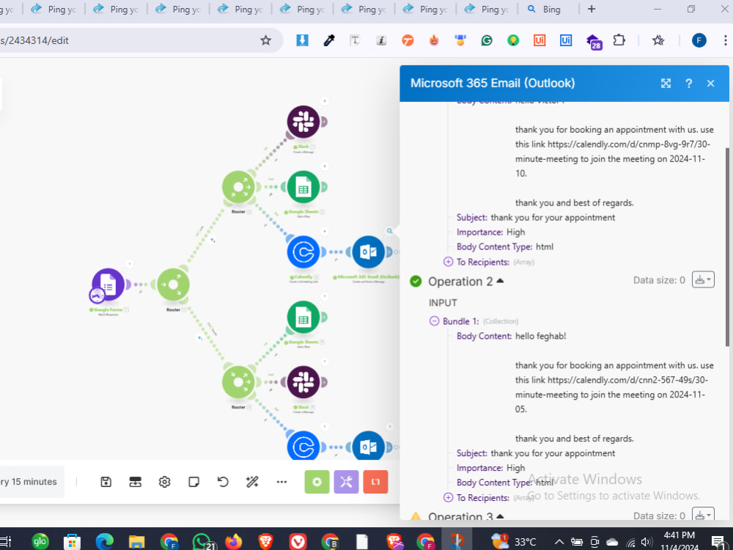
Task: Click the extension with 28 badge
Action: (594, 42)
